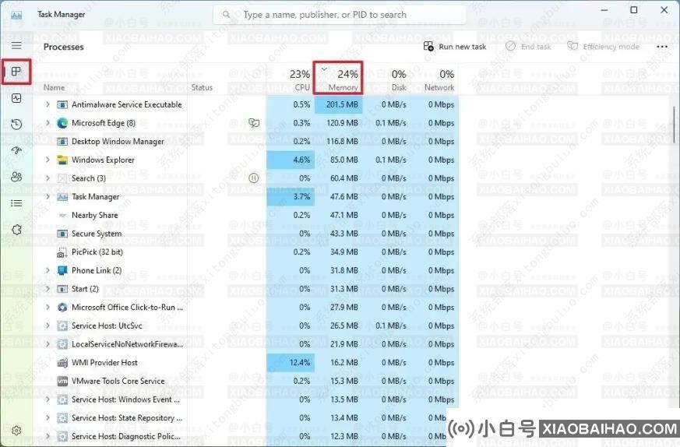680x447 pixels.
Task: Open the Performance sidebar icon
Action: click(x=16, y=98)
